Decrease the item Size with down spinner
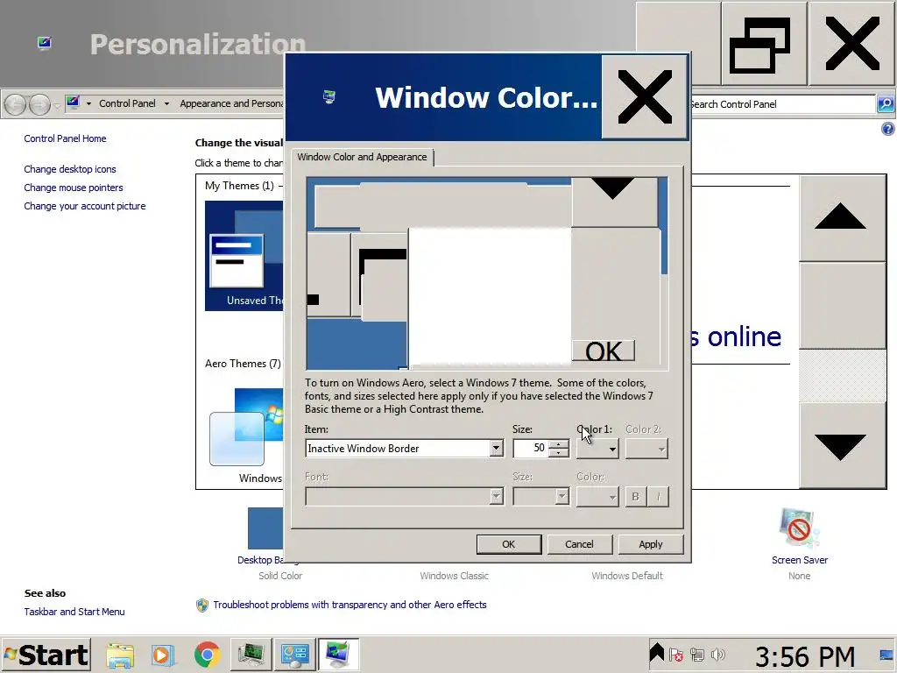 [x=558, y=453]
